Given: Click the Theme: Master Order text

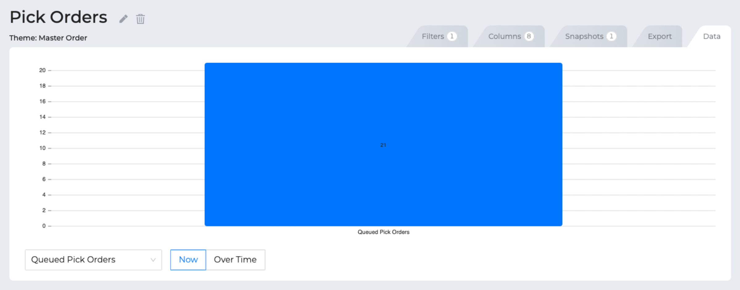Looking at the screenshot, I should click(x=48, y=38).
